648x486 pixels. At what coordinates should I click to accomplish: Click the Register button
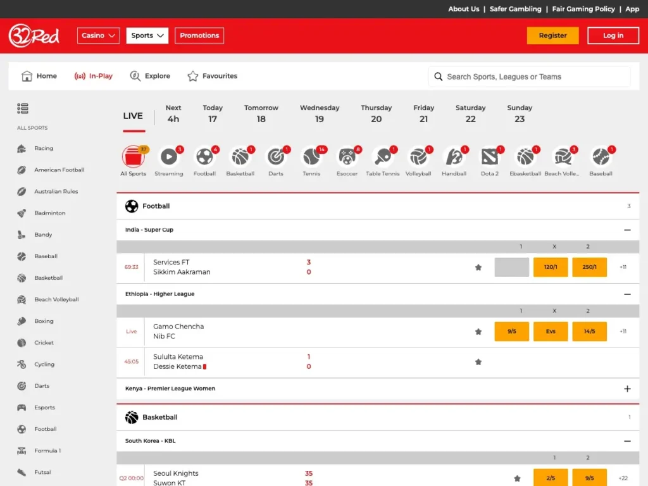click(x=552, y=35)
